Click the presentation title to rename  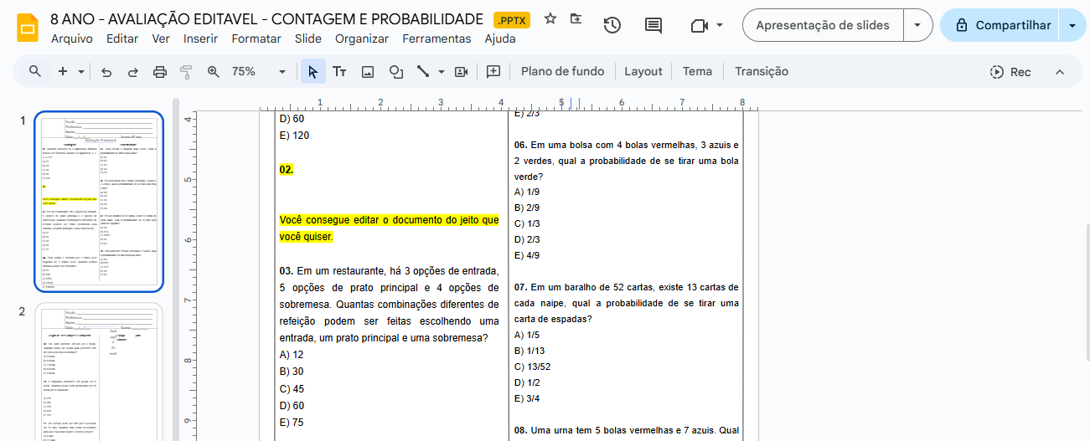pyautogui.click(x=267, y=18)
